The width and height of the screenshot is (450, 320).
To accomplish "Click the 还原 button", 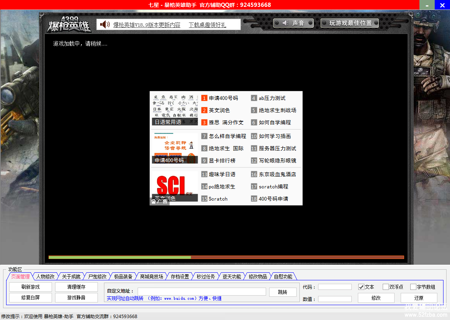I will pyautogui.click(x=419, y=298).
